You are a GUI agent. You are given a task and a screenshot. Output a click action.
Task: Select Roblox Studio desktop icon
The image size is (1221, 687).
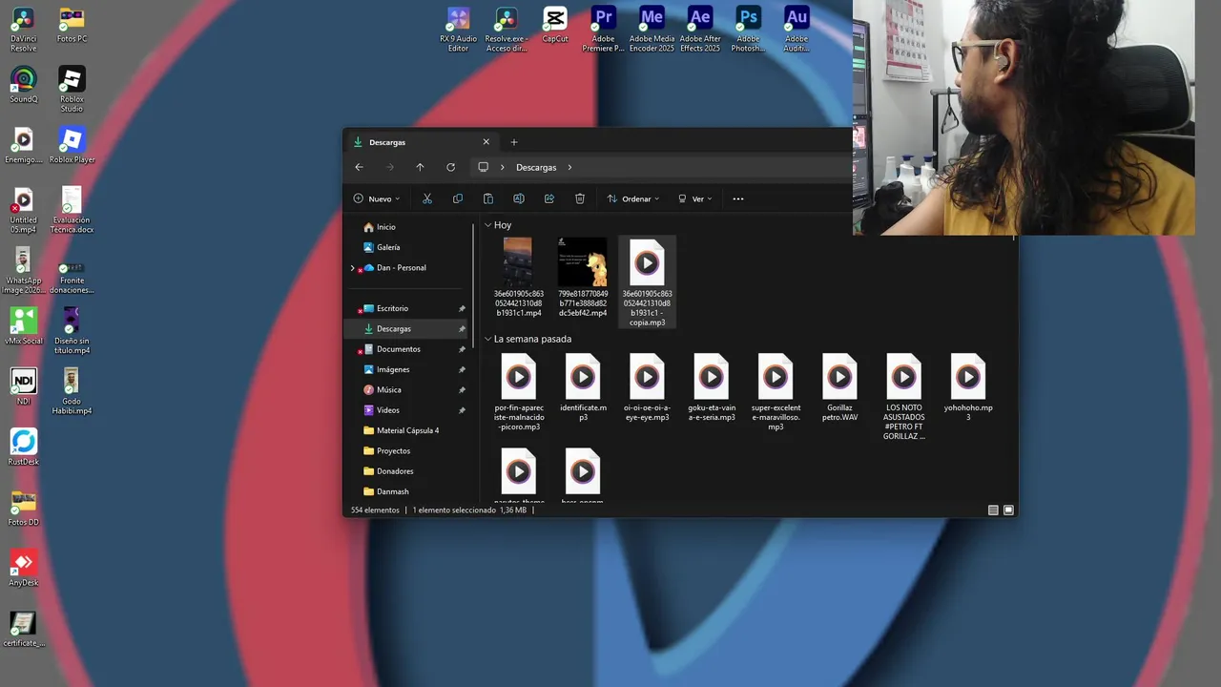click(72, 89)
